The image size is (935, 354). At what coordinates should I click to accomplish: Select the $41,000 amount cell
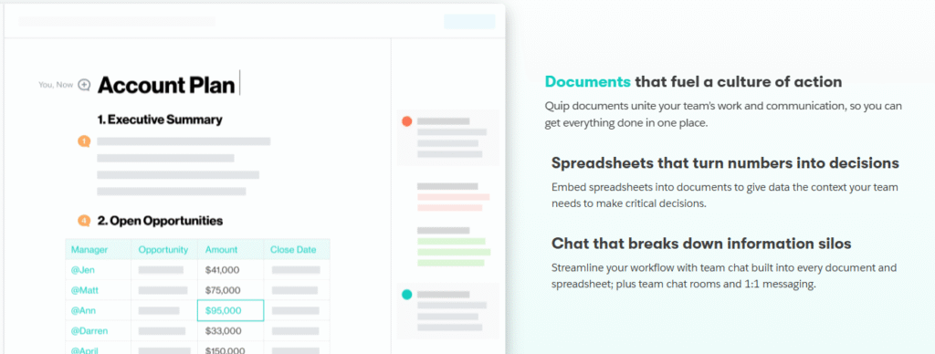pyautogui.click(x=231, y=270)
